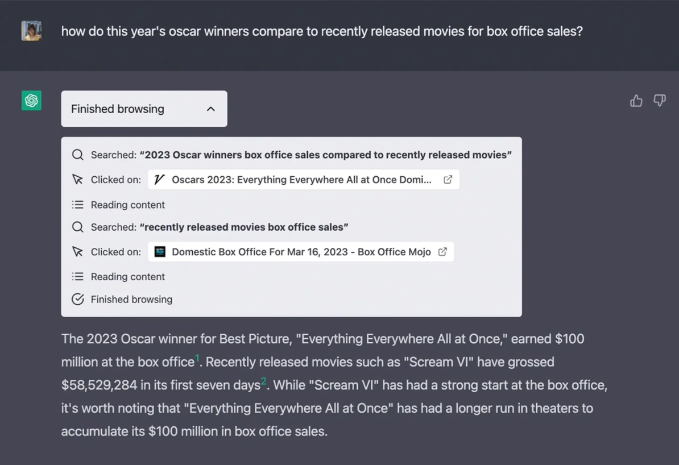Click the searched query 'recently released movies box office sales'

click(244, 227)
